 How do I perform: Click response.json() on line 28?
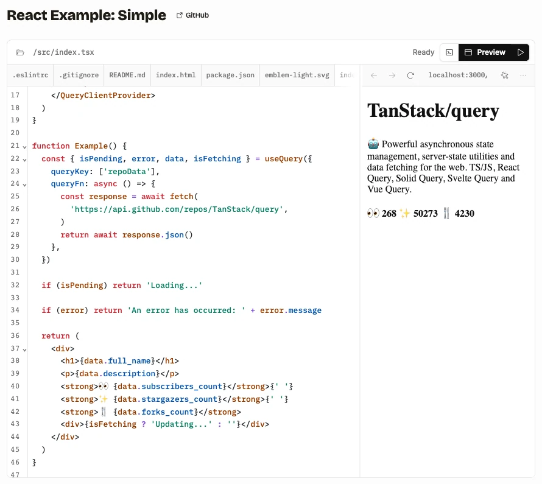pyautogui.click(x=157, y=235)
